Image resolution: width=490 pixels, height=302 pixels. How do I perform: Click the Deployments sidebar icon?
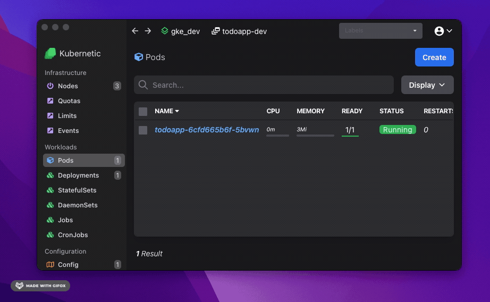(50, 175)
